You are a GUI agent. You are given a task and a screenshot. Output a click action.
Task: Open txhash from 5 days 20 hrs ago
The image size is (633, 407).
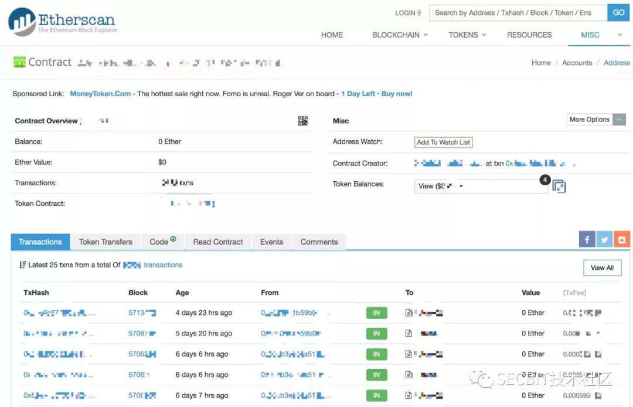(x=59, y=333)
